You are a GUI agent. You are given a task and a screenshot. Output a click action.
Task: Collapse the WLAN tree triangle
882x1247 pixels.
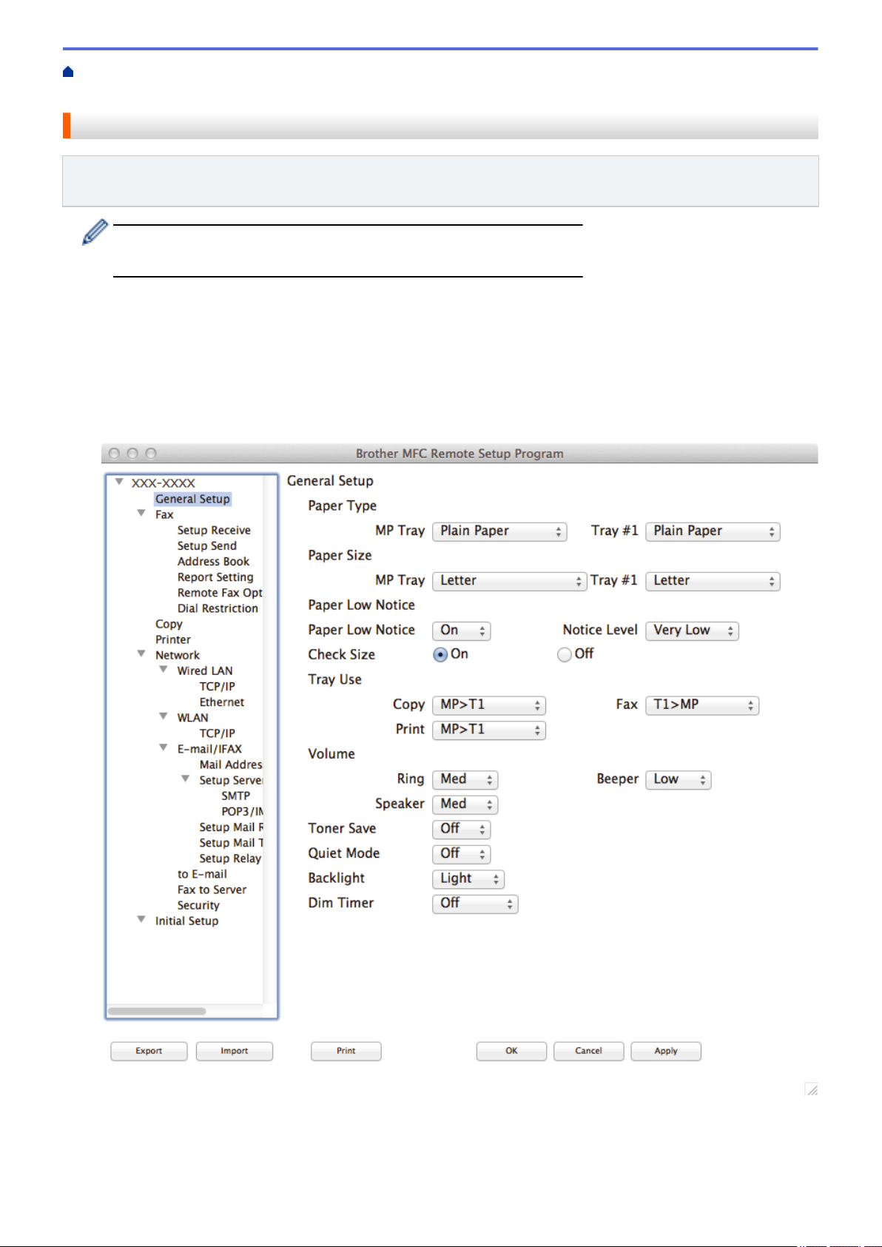click(x=164, y=716)
